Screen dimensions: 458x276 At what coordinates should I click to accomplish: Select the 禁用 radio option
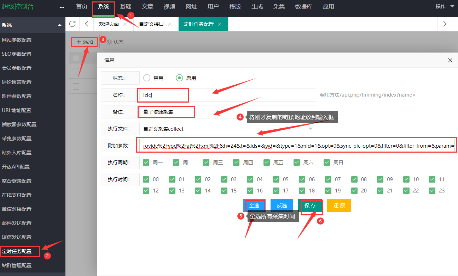pos(147,78)
